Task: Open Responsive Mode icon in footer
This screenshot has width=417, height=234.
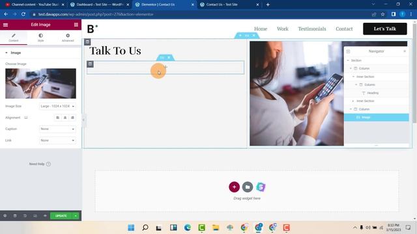Action: (x=35, y=216)
